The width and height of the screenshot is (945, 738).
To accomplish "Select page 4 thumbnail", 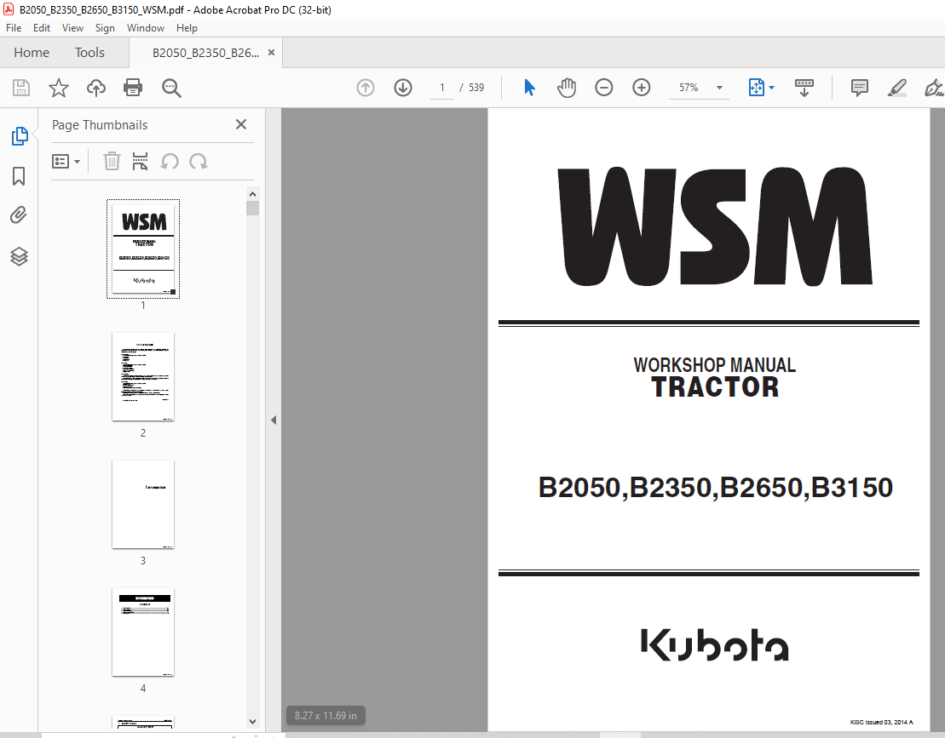I will click(143, 632).
